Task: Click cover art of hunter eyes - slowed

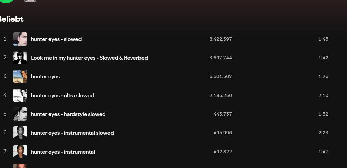Action: [20, 39]
